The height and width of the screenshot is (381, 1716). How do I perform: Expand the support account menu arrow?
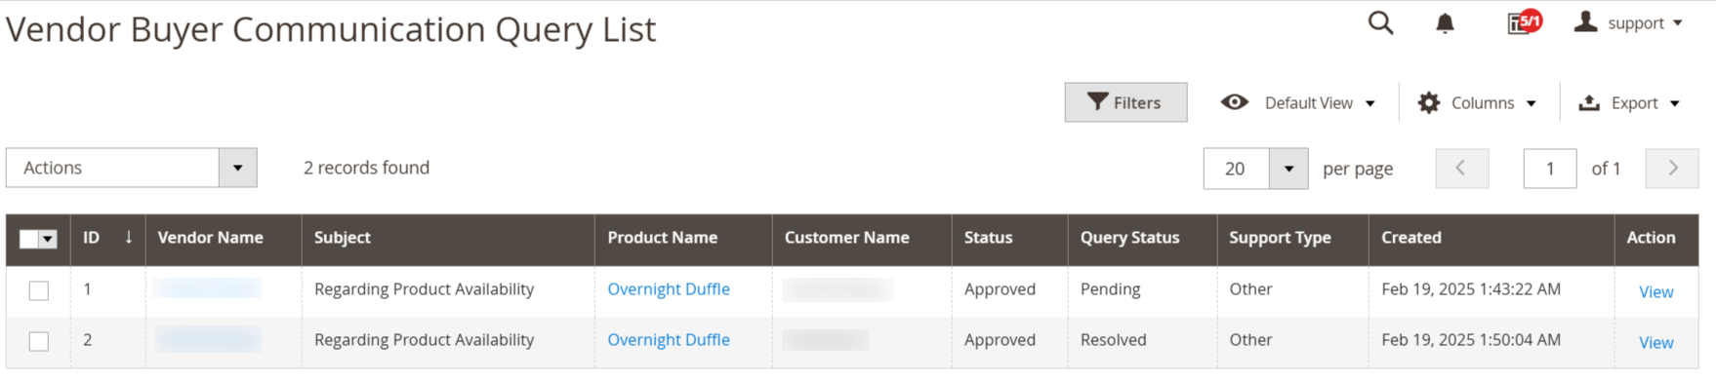pyautogui.click(x=1677, y=23)
